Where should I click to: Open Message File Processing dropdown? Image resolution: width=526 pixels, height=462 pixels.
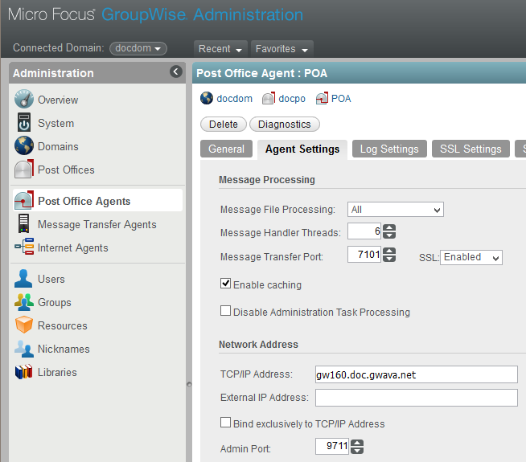(x=396, y=210)
